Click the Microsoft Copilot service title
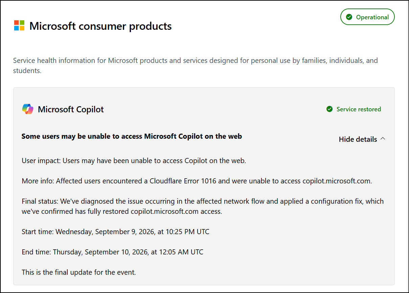The image size is (409, 293). (71, 109)
